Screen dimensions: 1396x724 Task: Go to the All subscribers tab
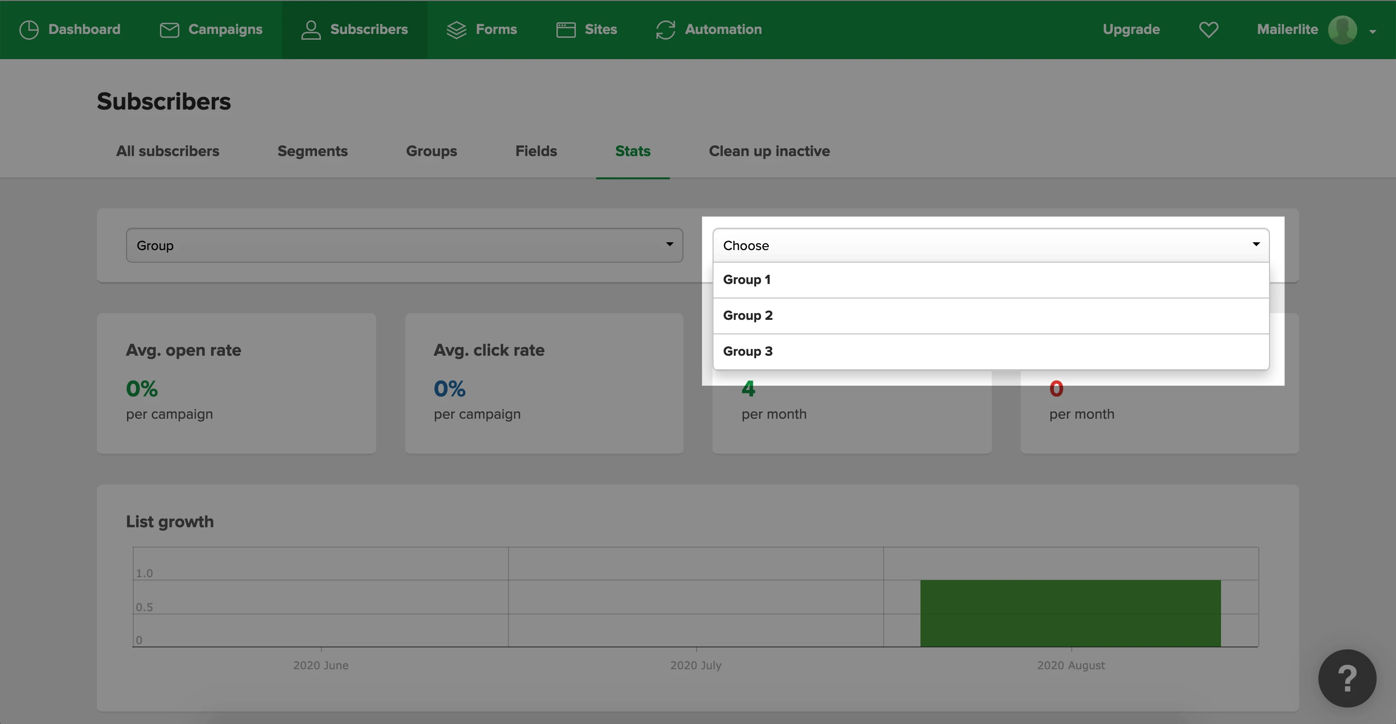pos(167,151)
